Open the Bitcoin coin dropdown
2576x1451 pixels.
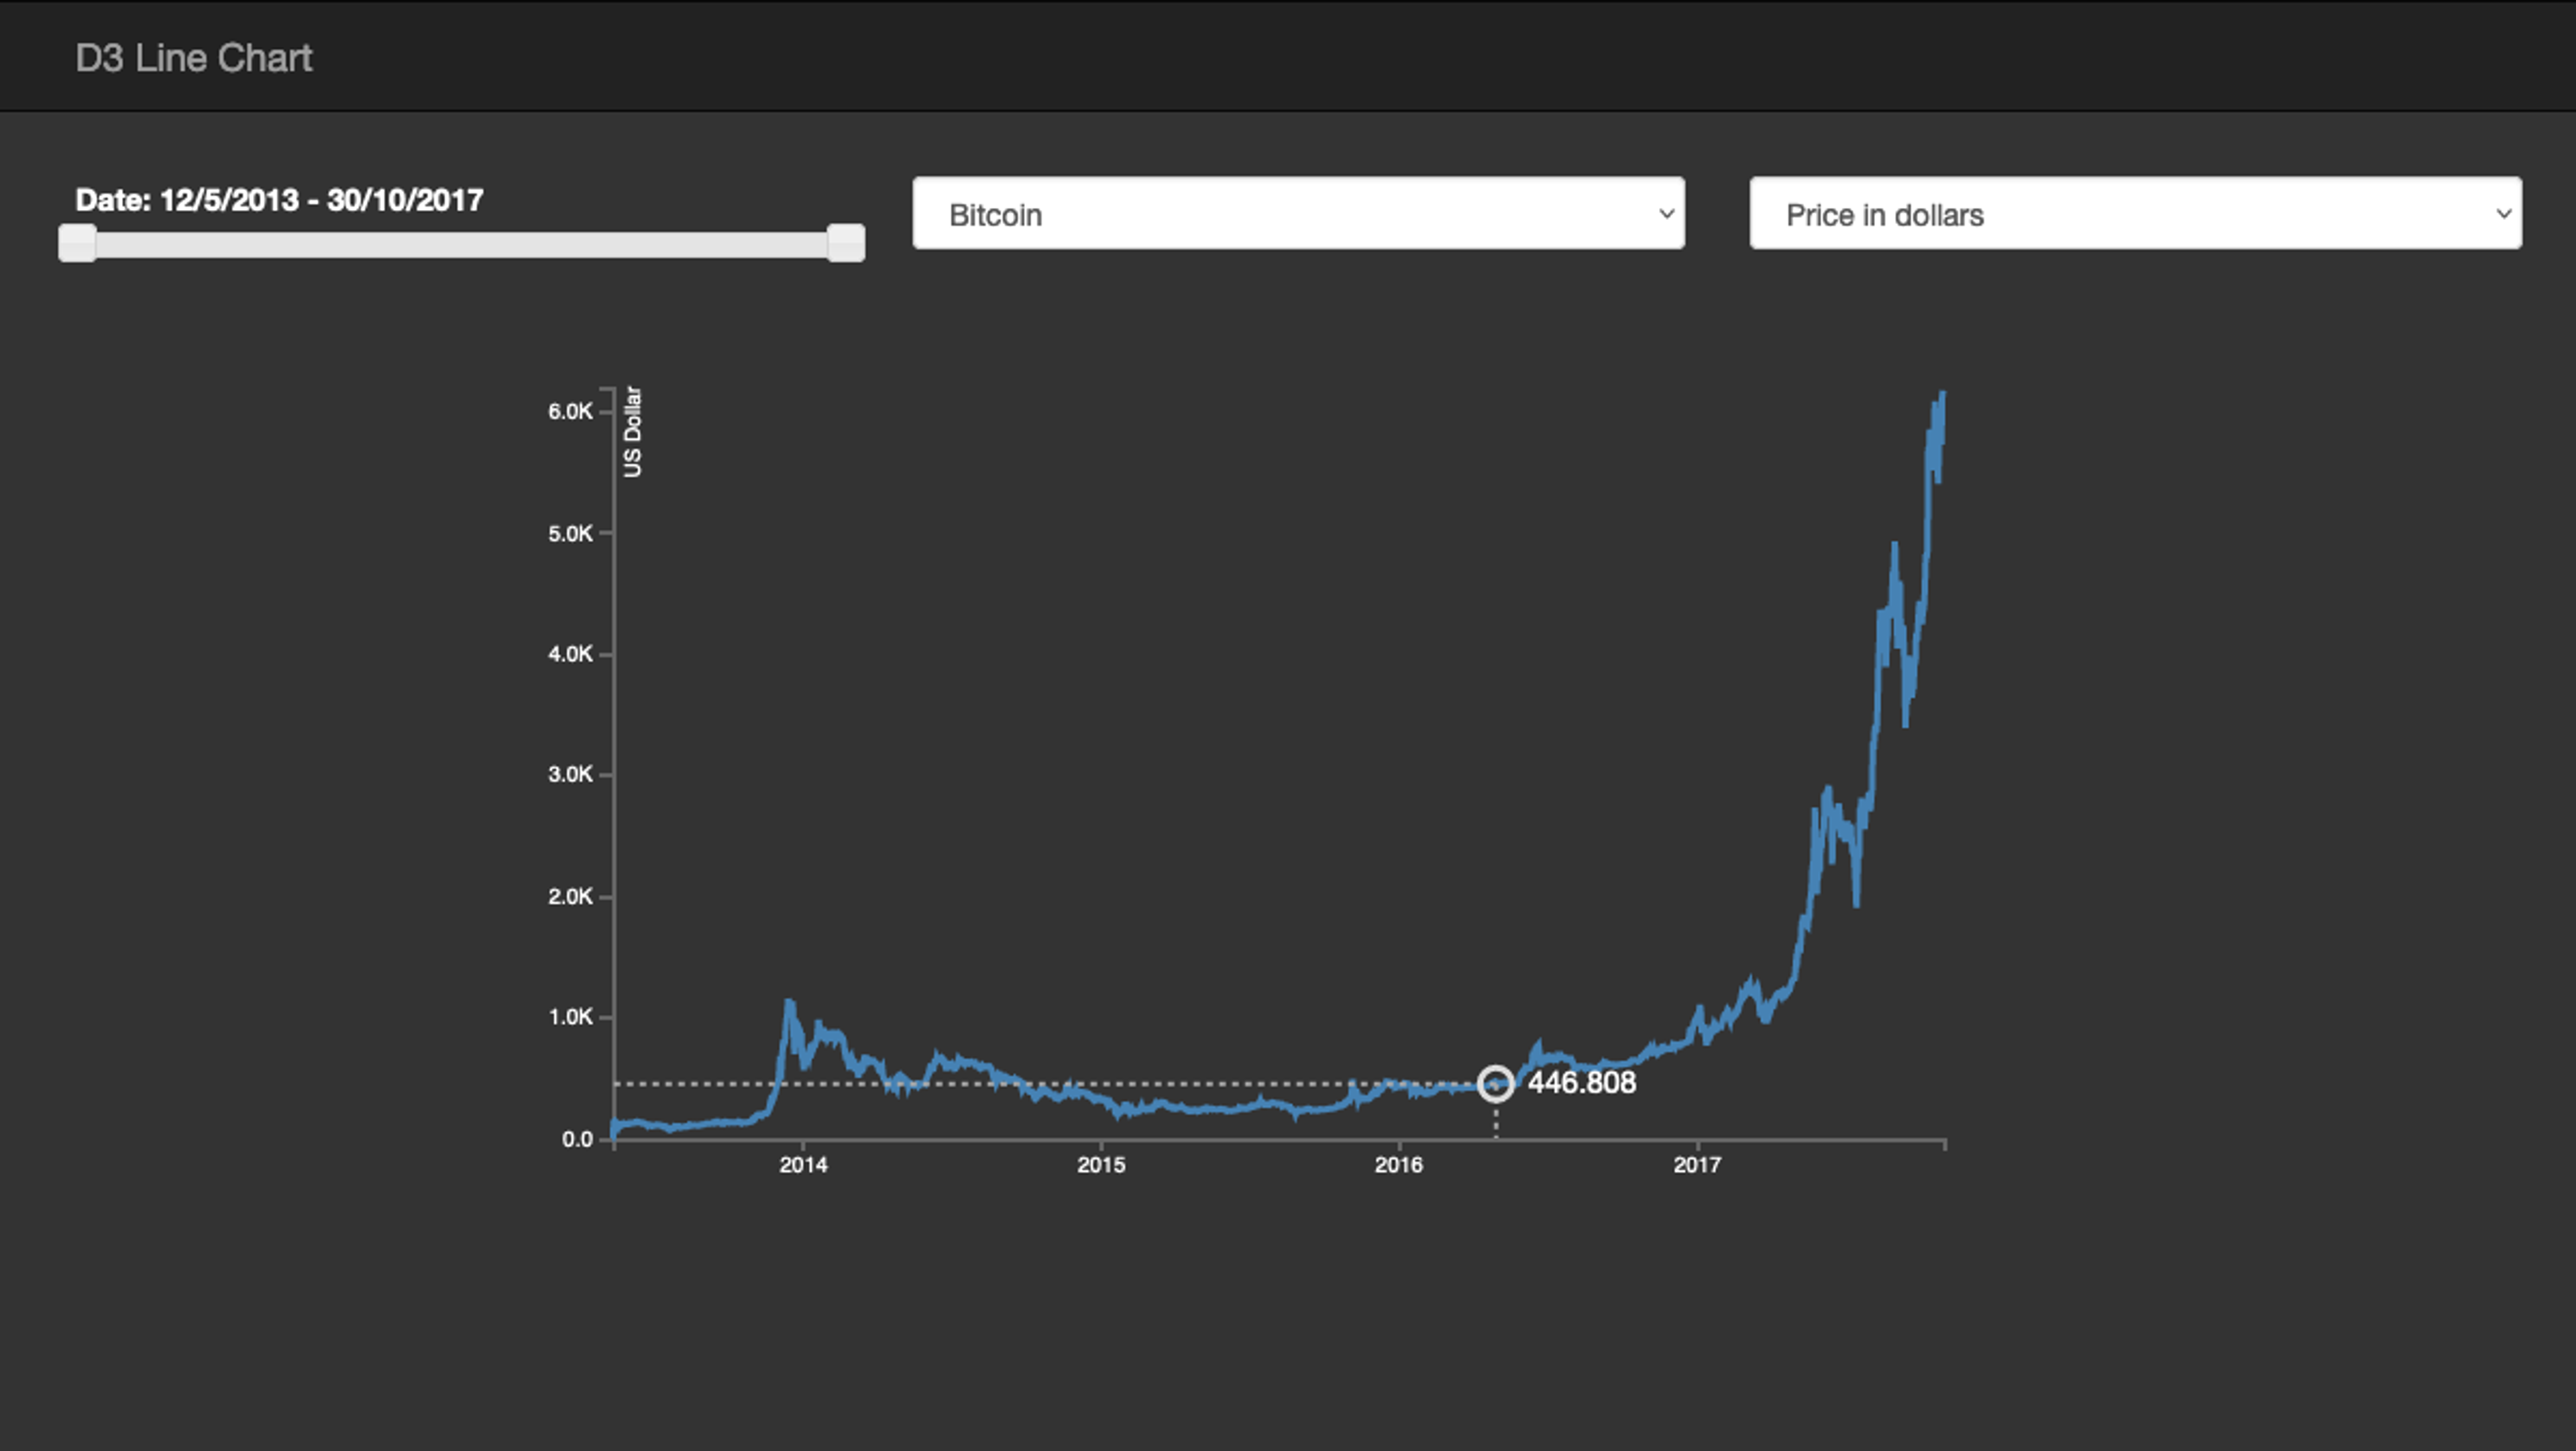[x=1297, y=214]
